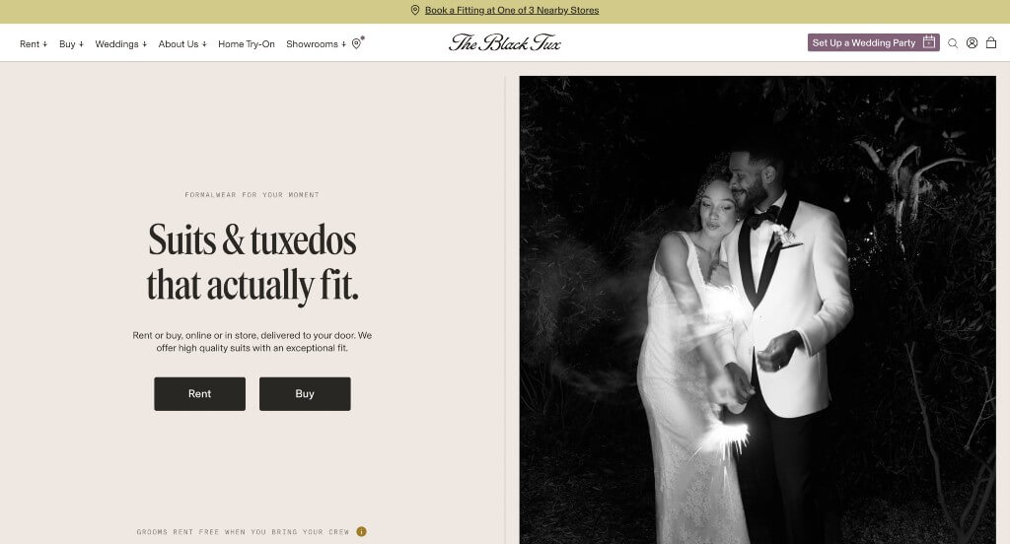Go to Home Try-On in navigation
This screenshot has height=544, width=1010.
[247, 44]
